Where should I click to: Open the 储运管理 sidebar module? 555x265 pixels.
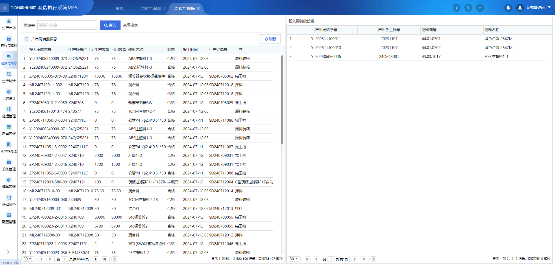(9, 110)
